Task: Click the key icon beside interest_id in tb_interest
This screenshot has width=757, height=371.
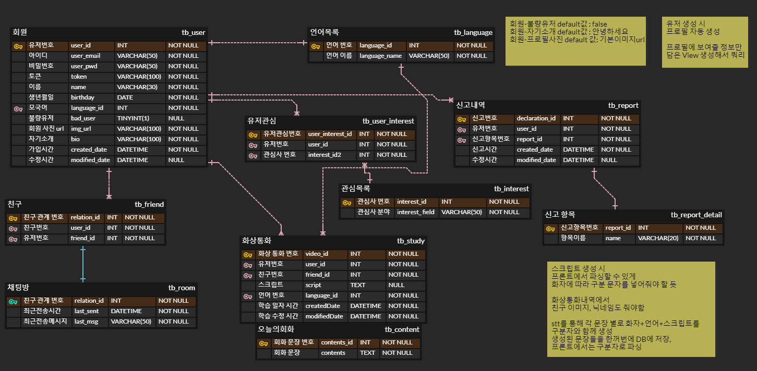Action: pyautogui.click(x=347, y=202)
